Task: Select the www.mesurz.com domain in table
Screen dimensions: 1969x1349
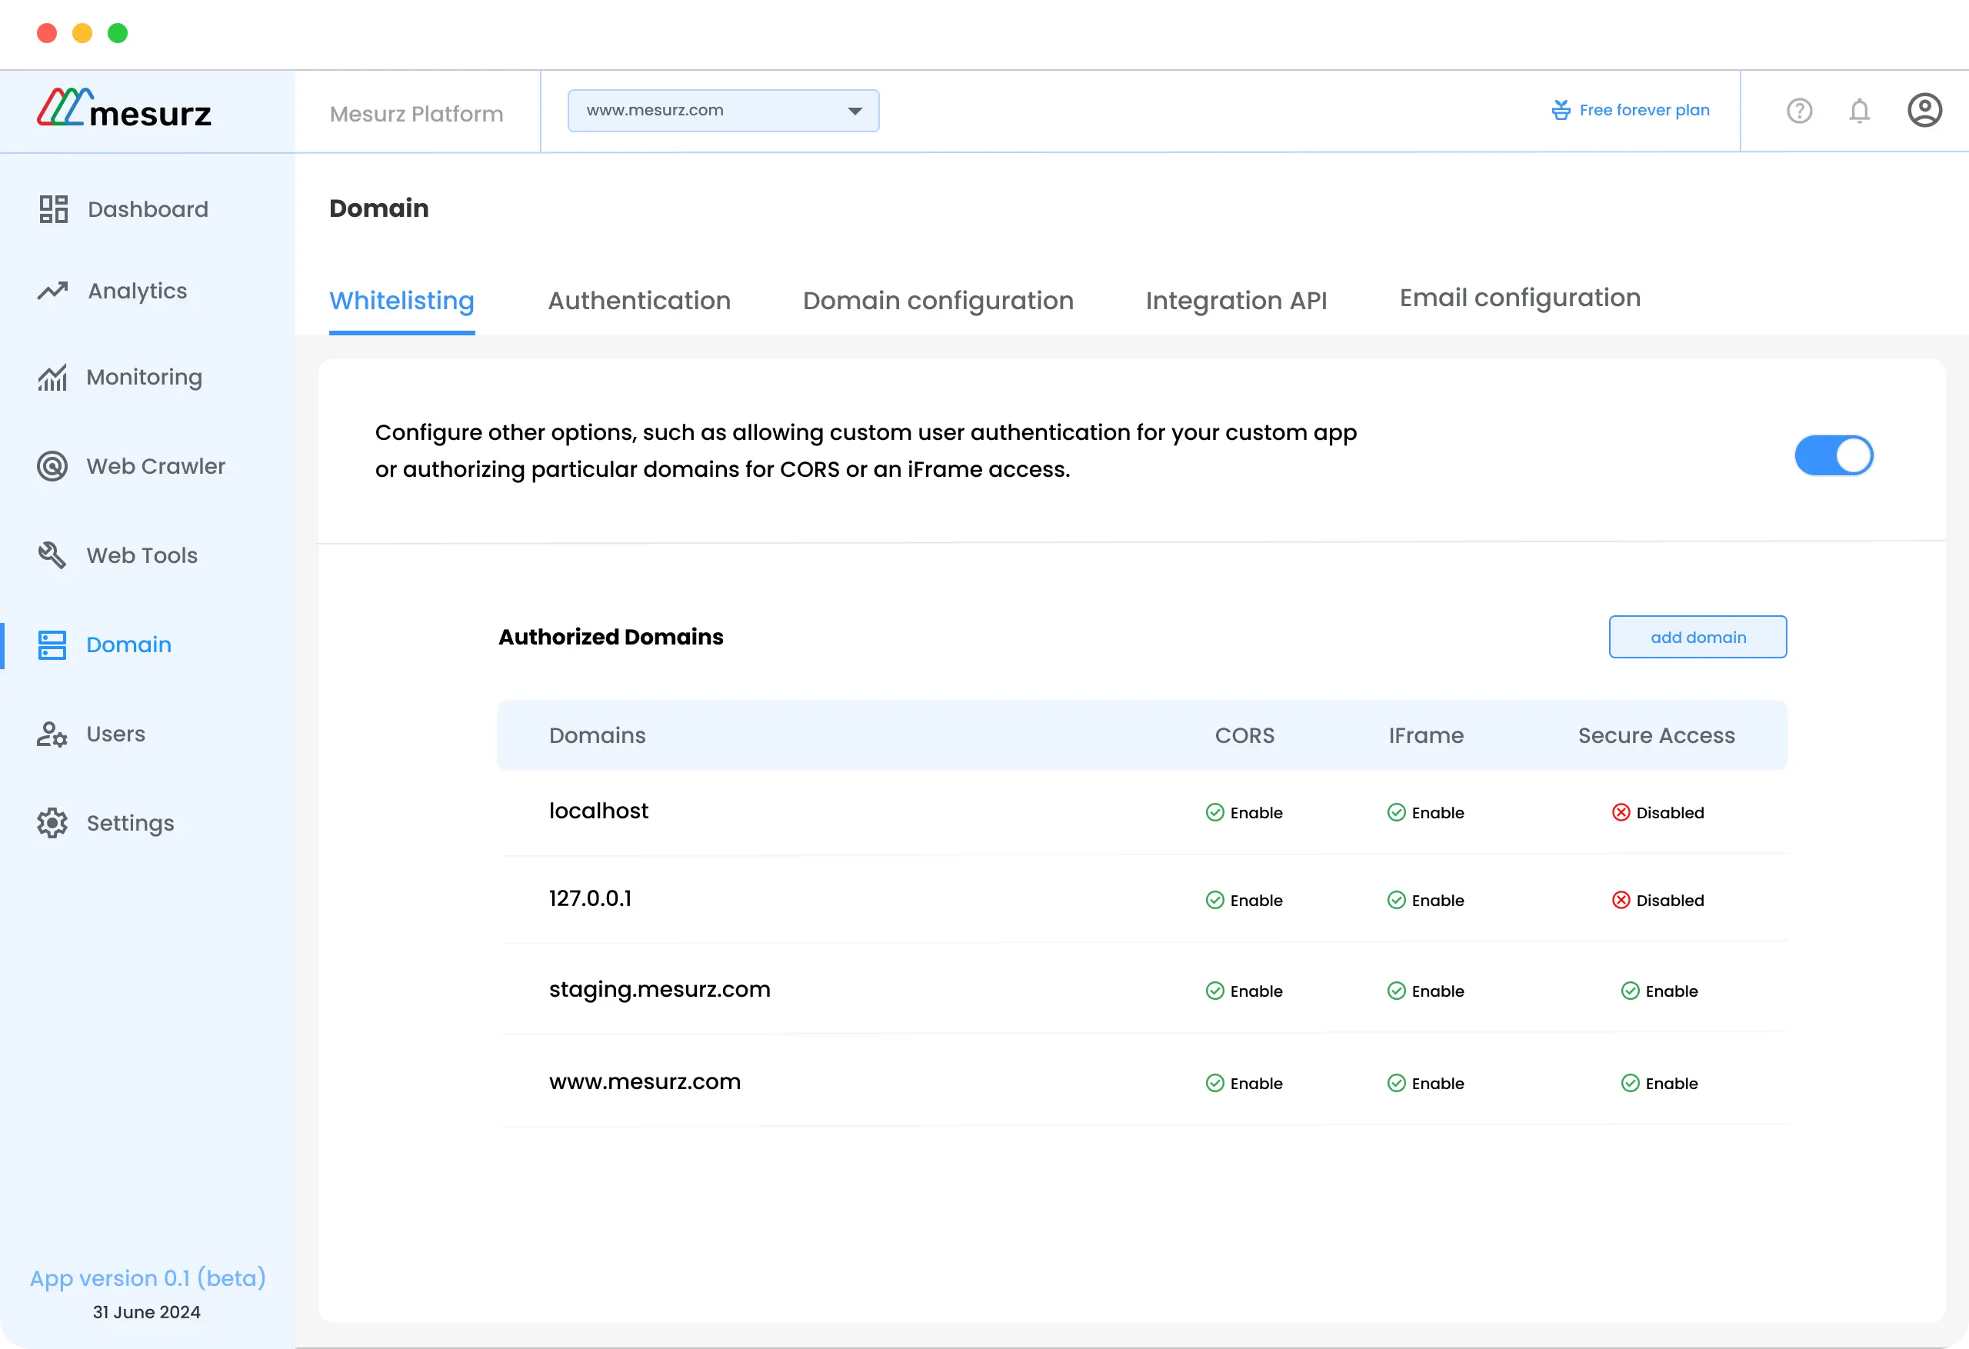Action: click(x=644, y=1081)
